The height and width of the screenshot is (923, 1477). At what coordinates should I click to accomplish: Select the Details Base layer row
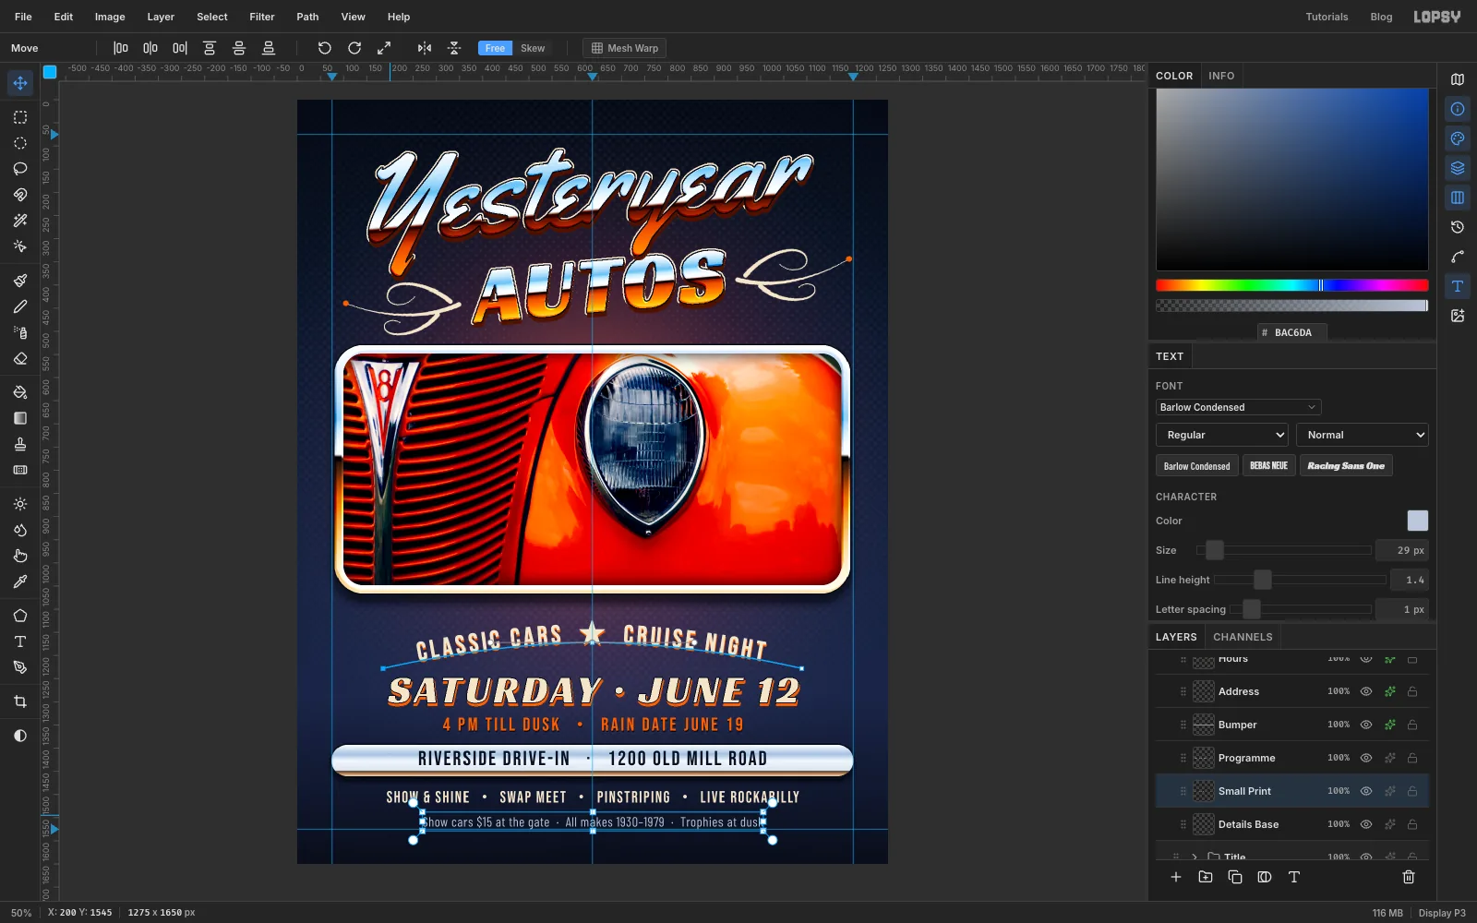click(x=1292, y=824)
